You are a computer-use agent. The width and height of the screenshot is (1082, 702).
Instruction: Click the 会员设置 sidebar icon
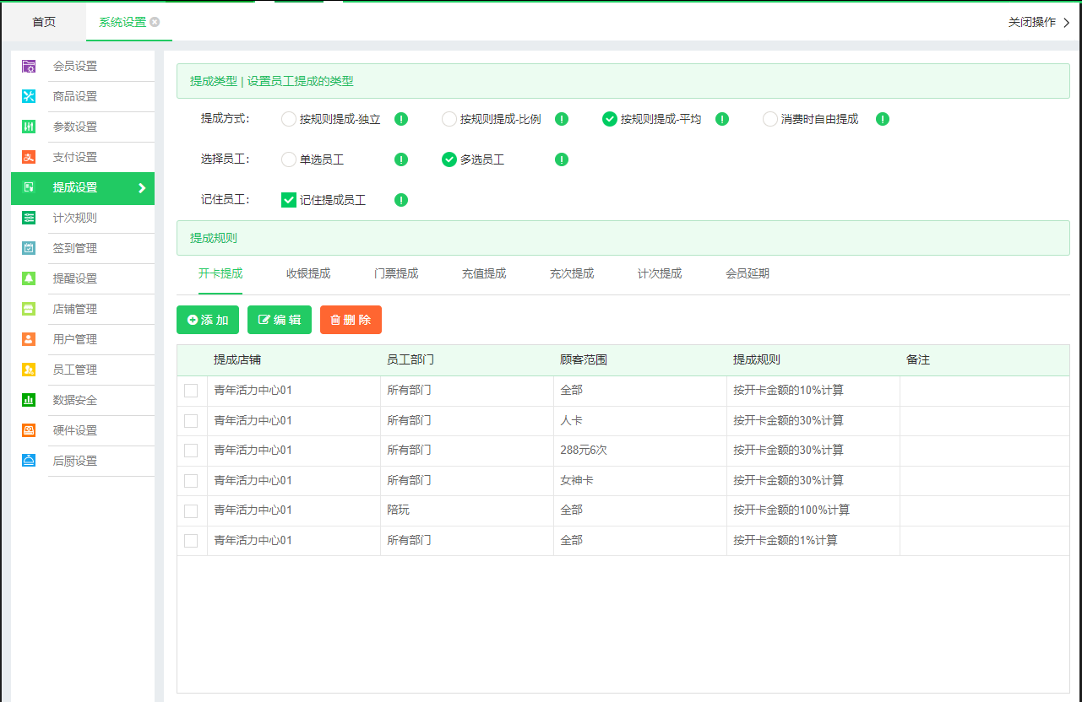click(x=29, y=66)
